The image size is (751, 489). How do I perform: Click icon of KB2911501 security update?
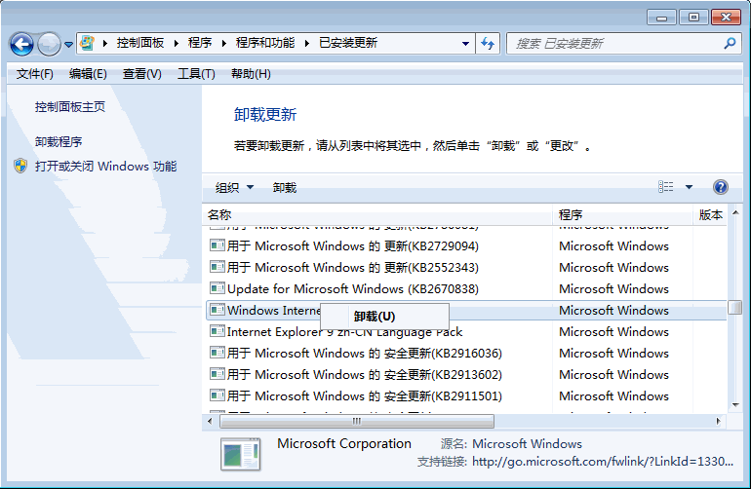217,395
